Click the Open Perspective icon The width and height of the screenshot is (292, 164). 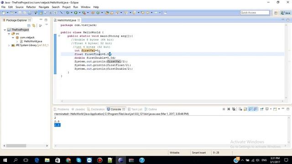[276, 13]
